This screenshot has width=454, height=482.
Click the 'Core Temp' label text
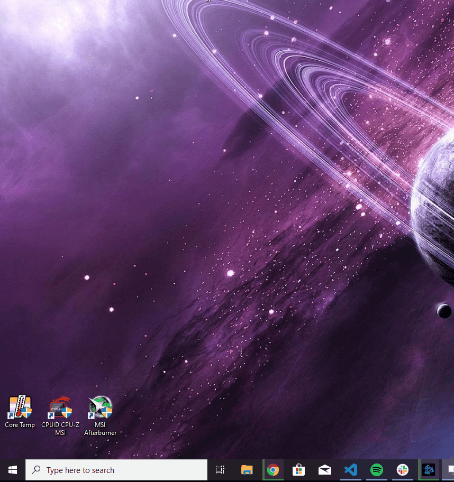[20, 425]
